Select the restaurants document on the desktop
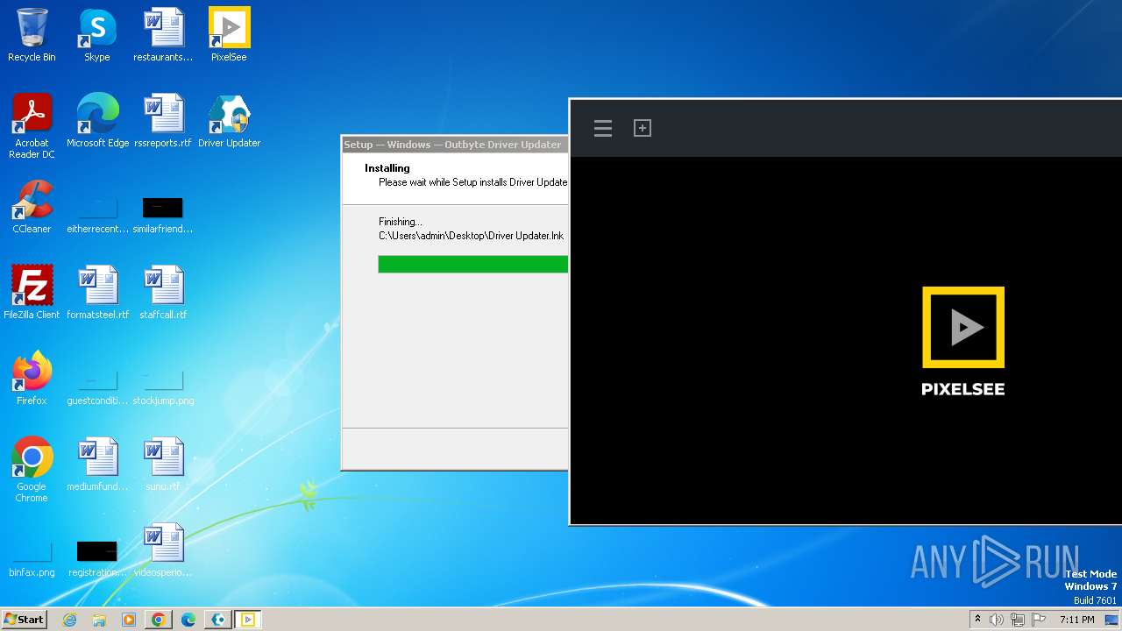The width and height of the screenshot is (1122, 631). (163, 35)
